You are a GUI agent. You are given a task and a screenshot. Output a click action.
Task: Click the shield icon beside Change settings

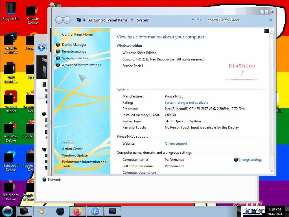click(x=236, y=160)
